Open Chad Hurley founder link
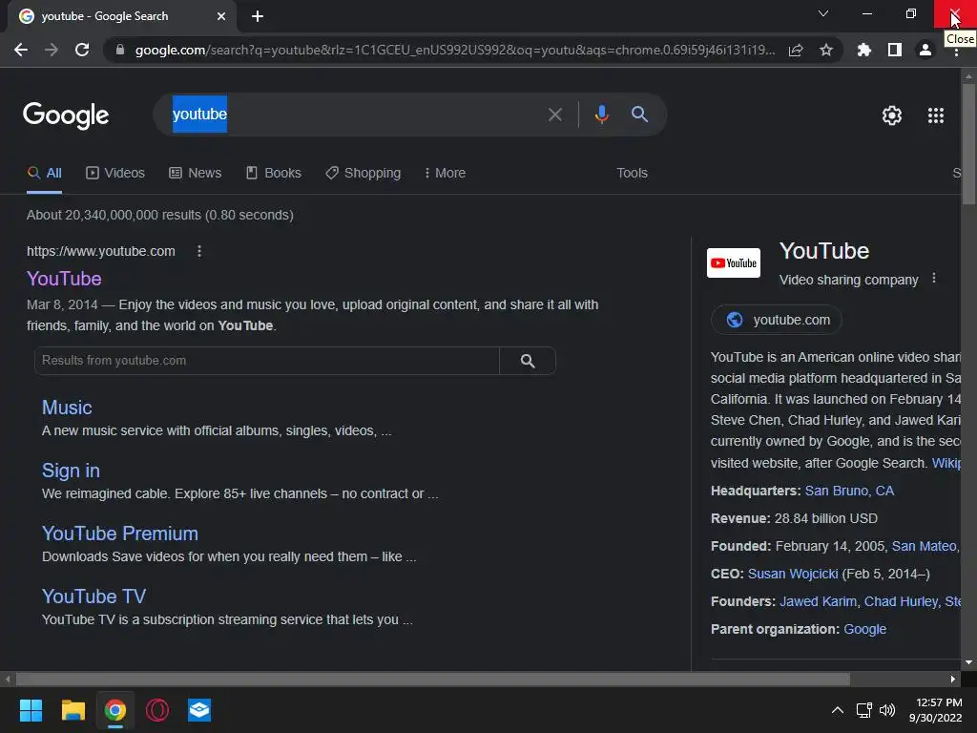The width and height of the screenshot is (977, 733). tap(901, 601)
